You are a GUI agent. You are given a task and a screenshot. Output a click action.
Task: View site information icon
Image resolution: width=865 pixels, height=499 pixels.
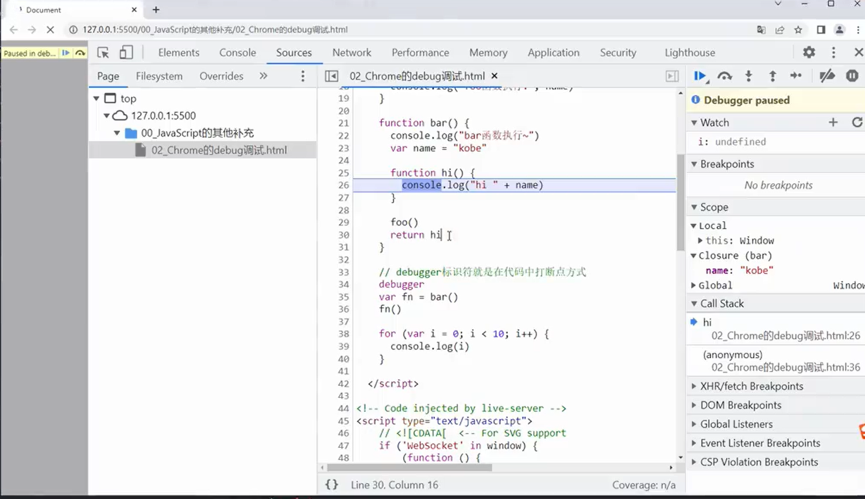coord(73,30)
